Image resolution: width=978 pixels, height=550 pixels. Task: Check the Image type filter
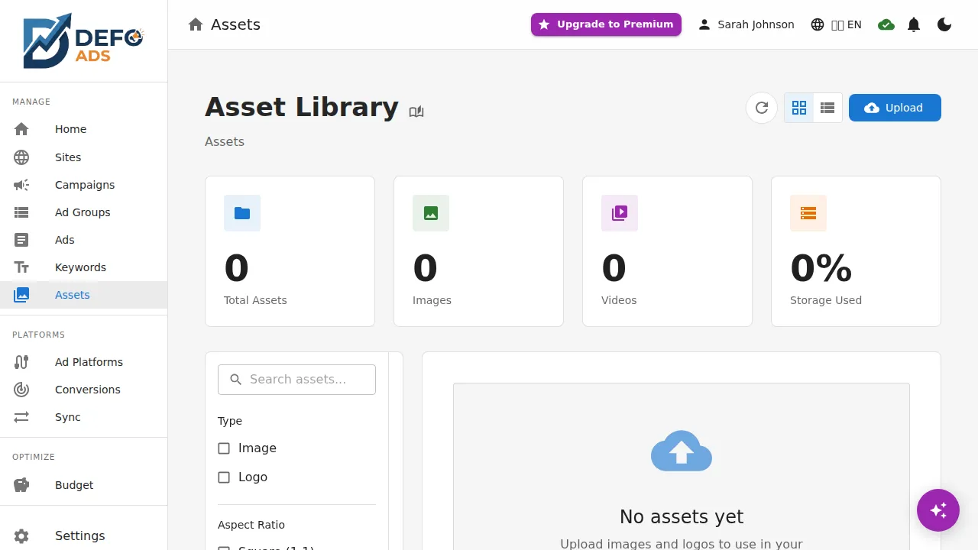224,448
